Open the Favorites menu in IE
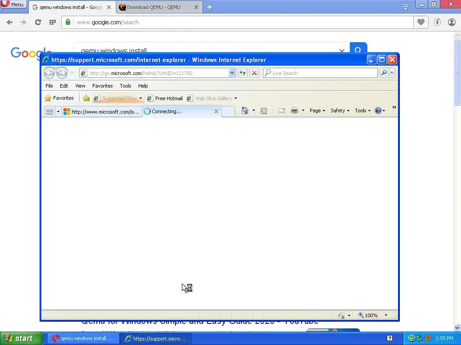461x345 pixels. pos(102,86)
